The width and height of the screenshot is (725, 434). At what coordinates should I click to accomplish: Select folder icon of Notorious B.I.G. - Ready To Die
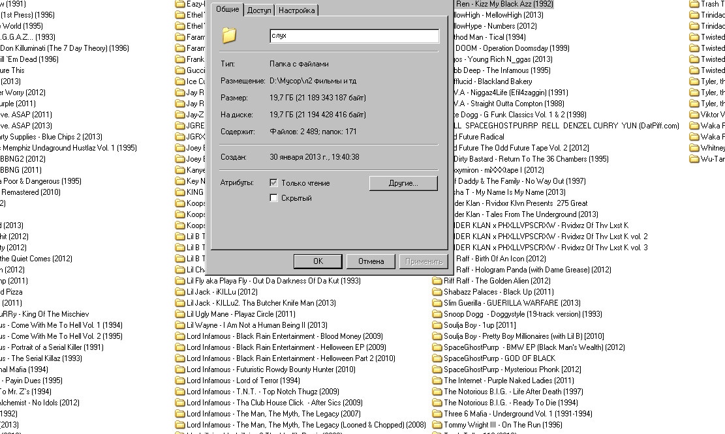point(437,403)
